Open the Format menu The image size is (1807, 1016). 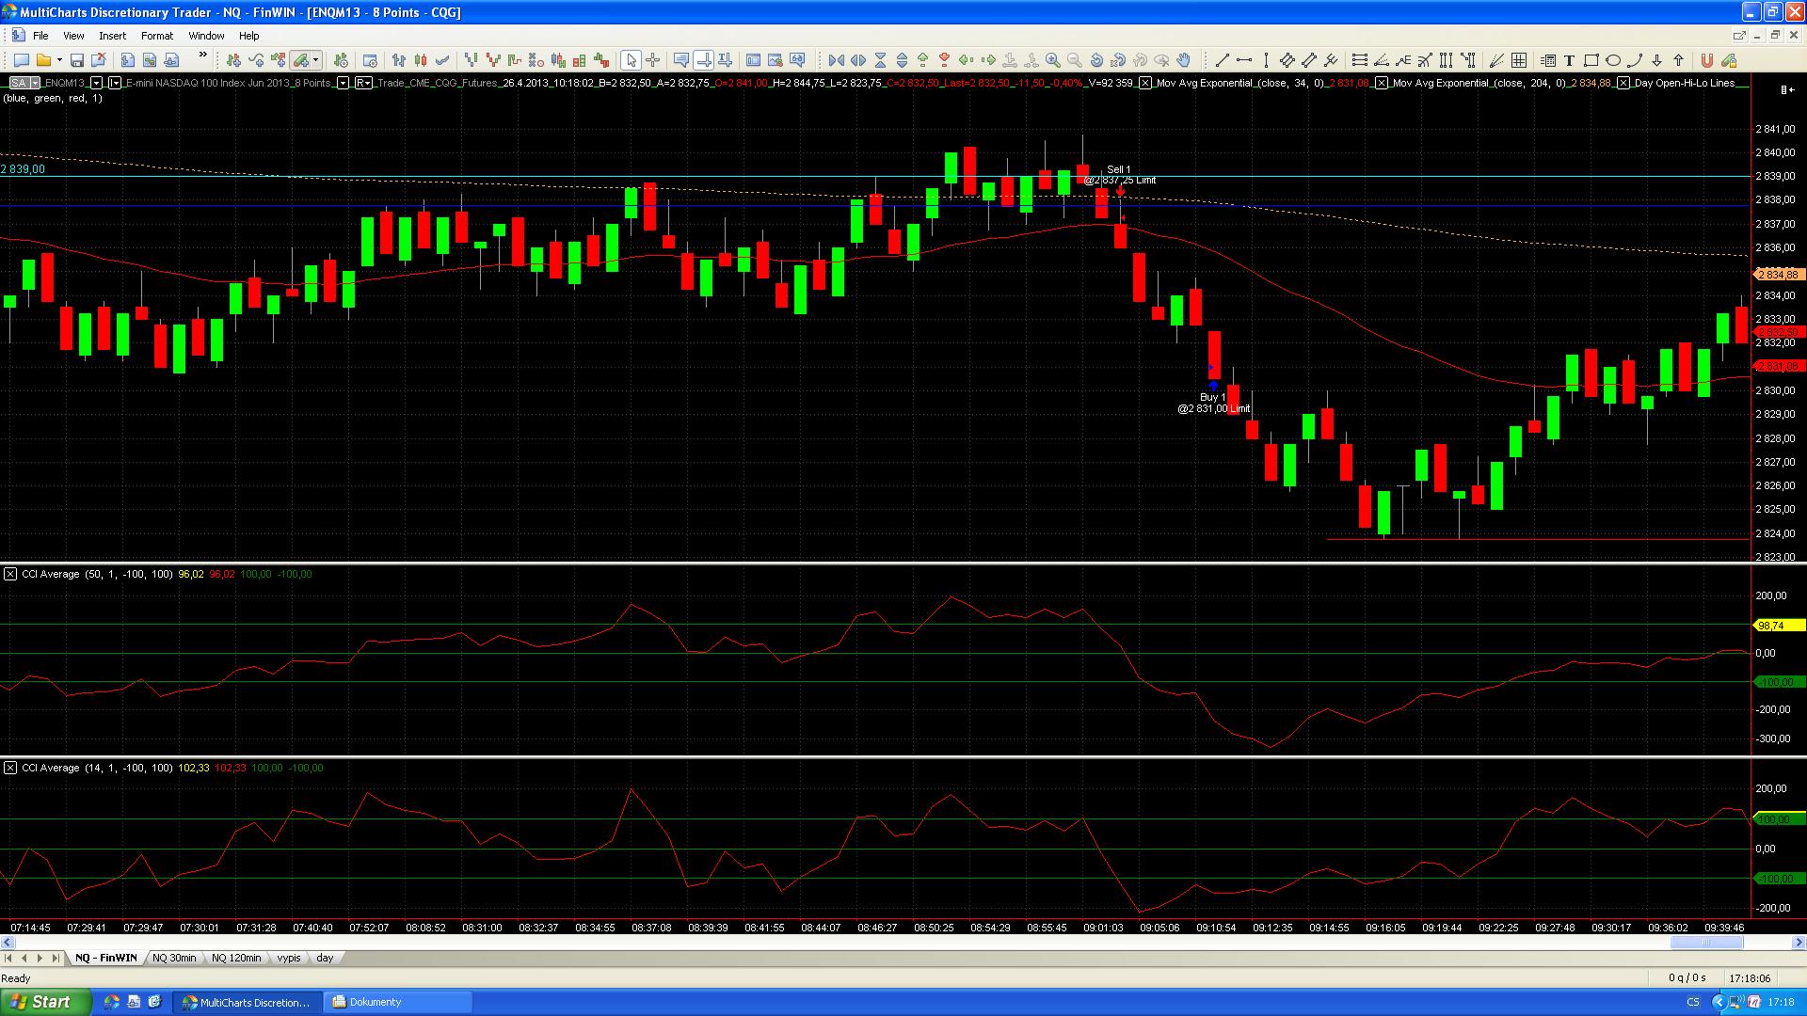click(x=156, y=36)
